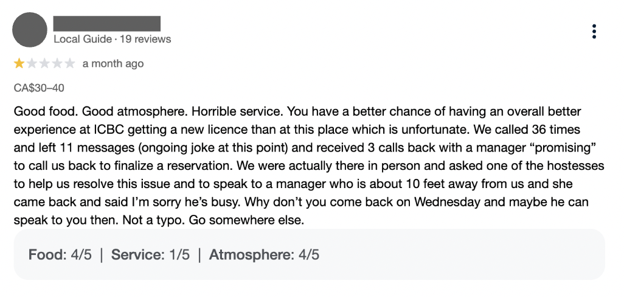Open the redacted reviewer name link
624x297 pixels.
pos(107,24)
